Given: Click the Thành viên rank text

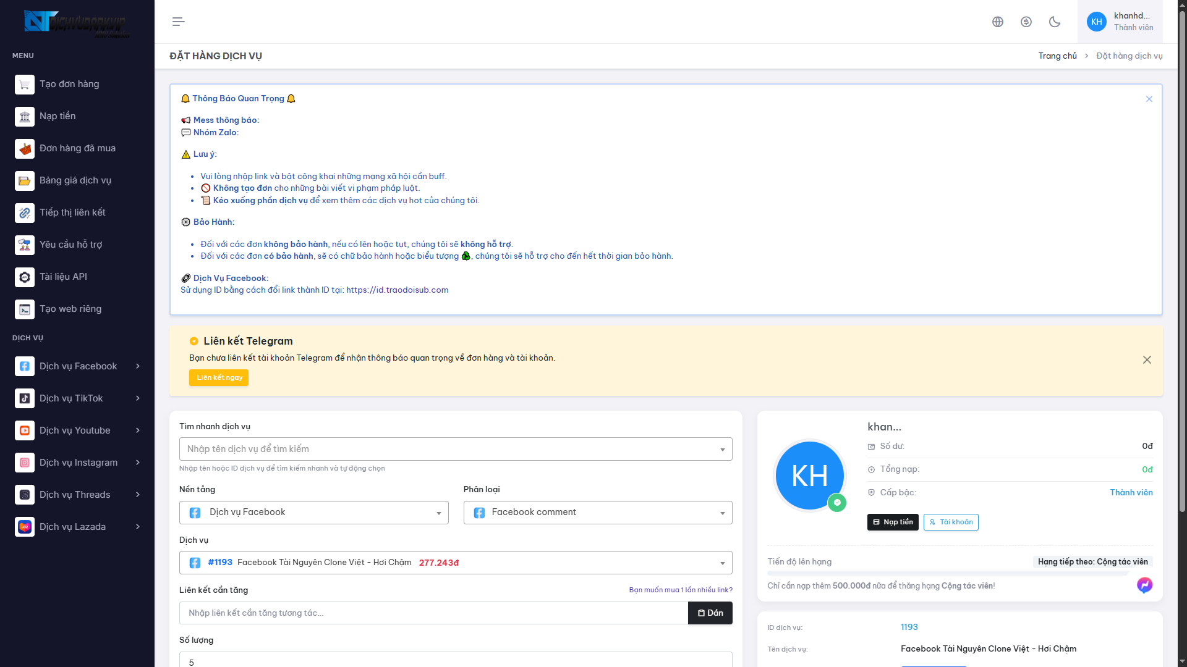Looking at the screenshot, I should pyautogui.click(x=1131, y=492).
